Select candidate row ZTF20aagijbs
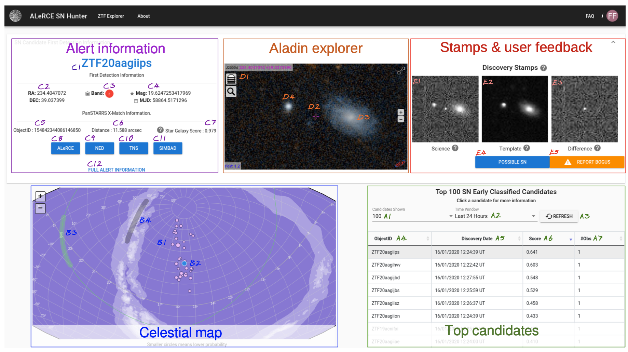628x352 pixels. [x=496, y=290]
